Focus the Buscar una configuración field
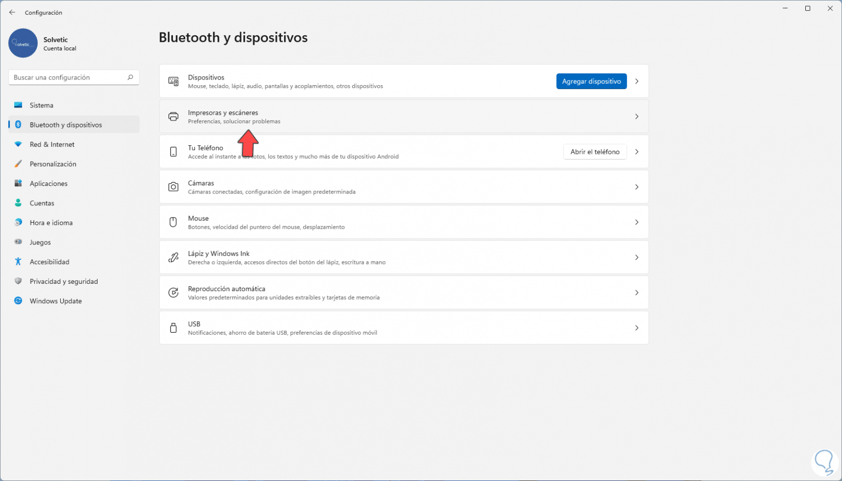Image resolution: width=842 pixels, height=481 pixels. (68, 77)
